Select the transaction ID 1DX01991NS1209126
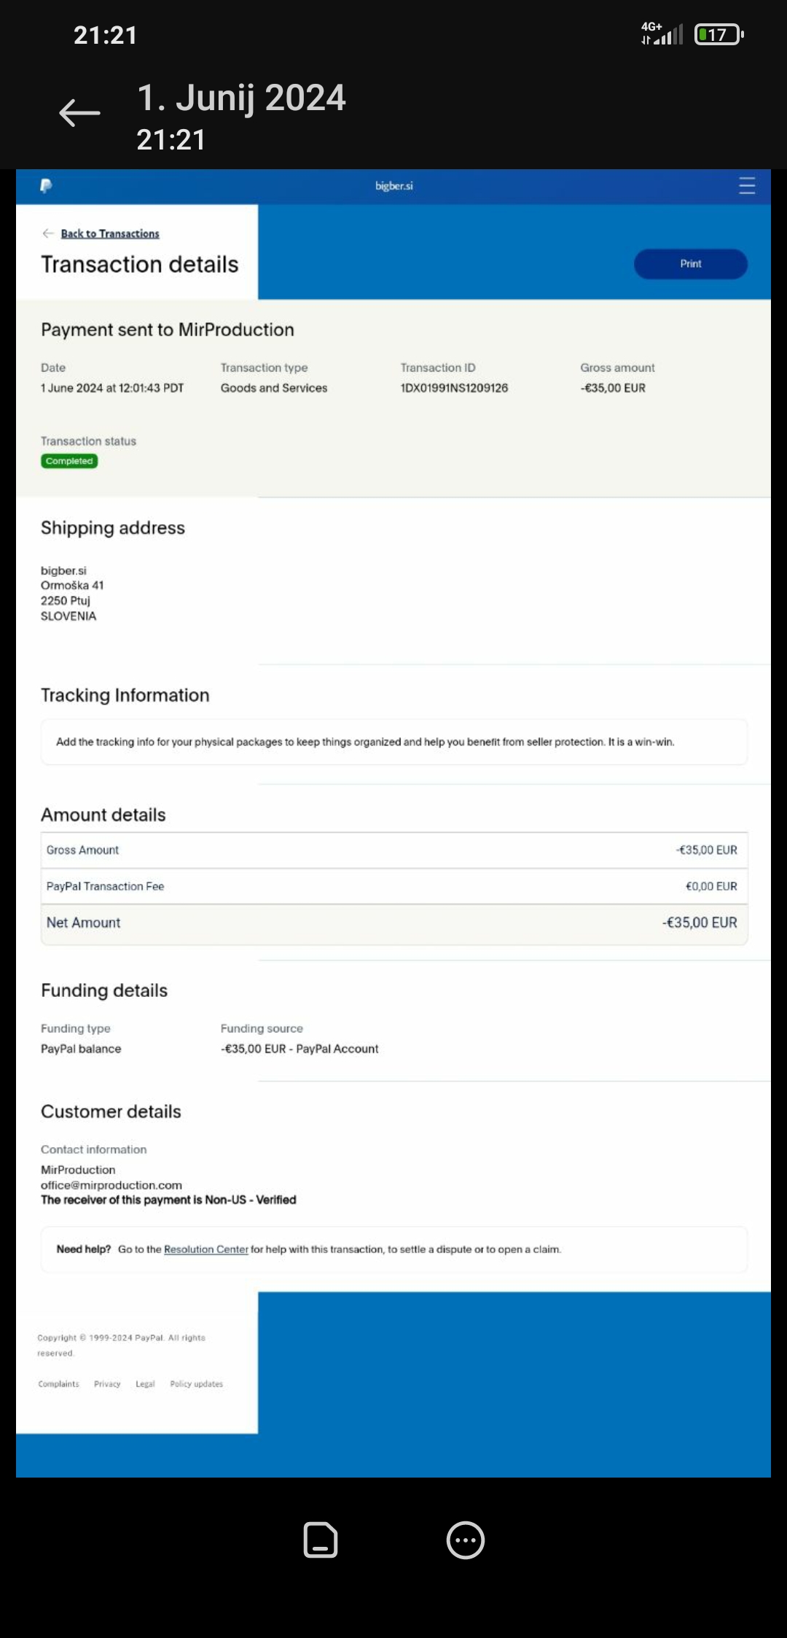 point(454,388)
